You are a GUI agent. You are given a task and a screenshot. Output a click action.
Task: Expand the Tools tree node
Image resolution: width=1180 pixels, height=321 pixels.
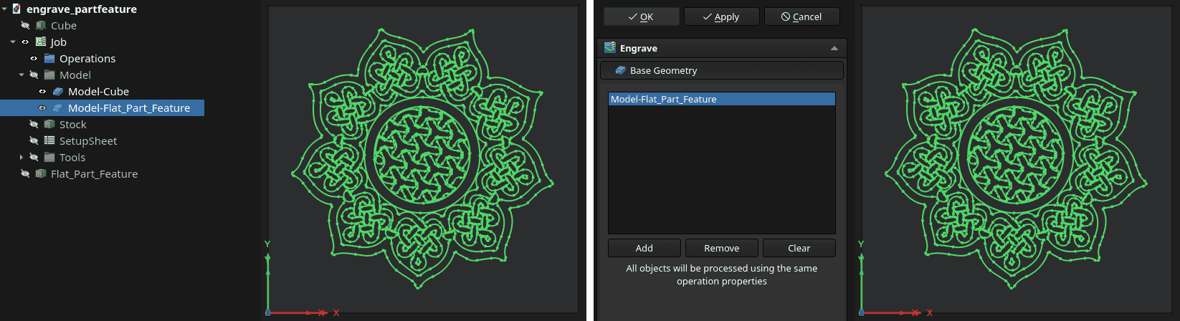(x=22, y=158)
